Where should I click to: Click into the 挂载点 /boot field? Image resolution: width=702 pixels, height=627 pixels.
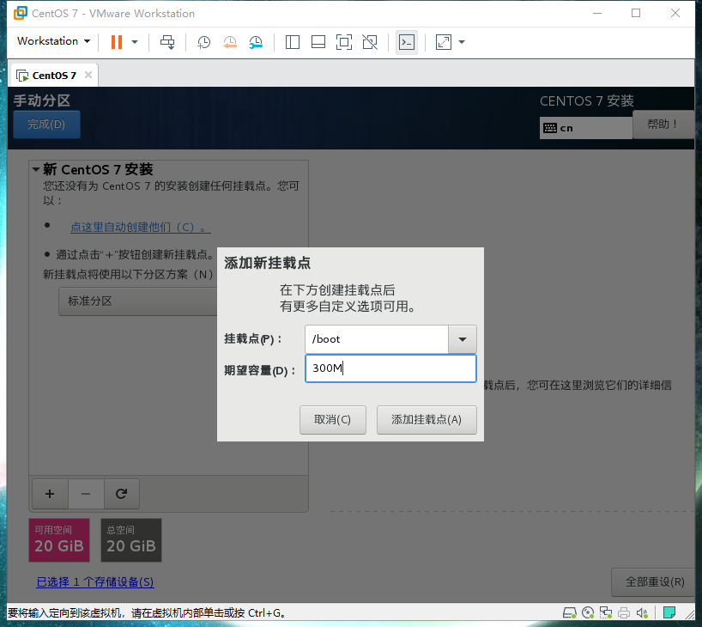[377, 339]
